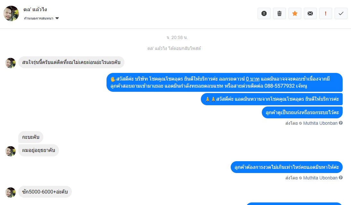Mark conversation done with checkmark icon

point(341,14)
